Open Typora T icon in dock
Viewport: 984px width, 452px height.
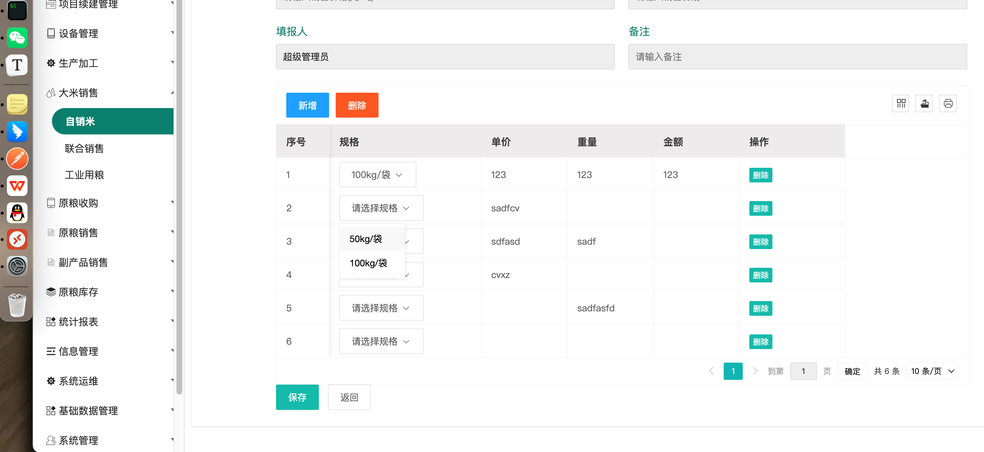point(17,65)
